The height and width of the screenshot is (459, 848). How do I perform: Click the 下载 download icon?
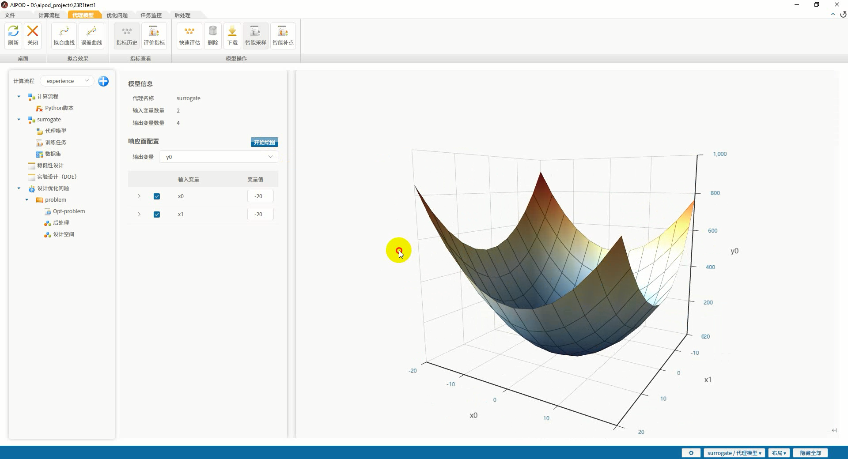tap(232, 35)
